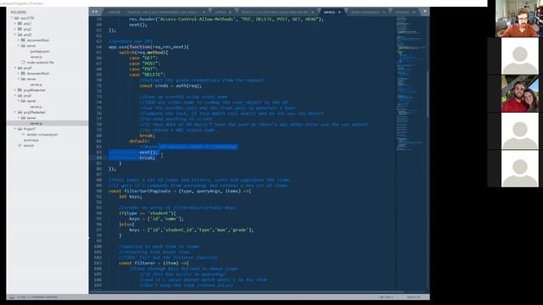Click the tab scroll left arrow
Screen dimensions: 543x305
92,12
